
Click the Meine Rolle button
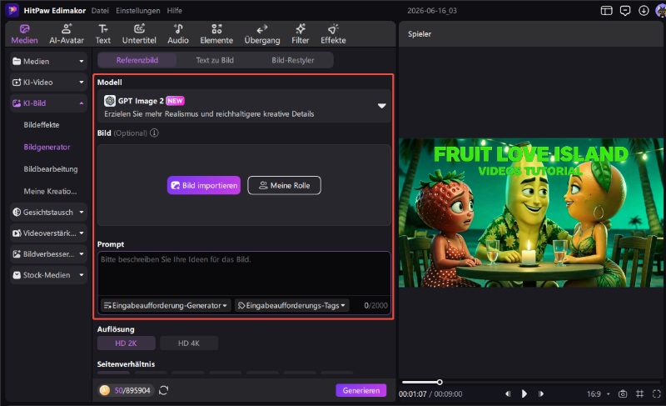(284, 185)
